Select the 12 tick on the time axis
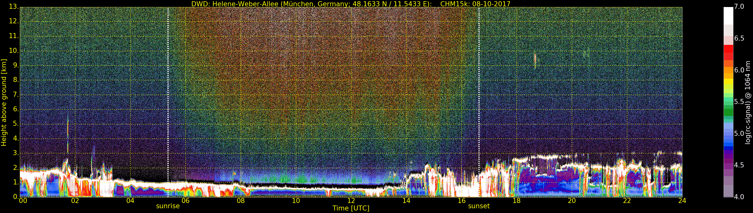 (351, 201)
